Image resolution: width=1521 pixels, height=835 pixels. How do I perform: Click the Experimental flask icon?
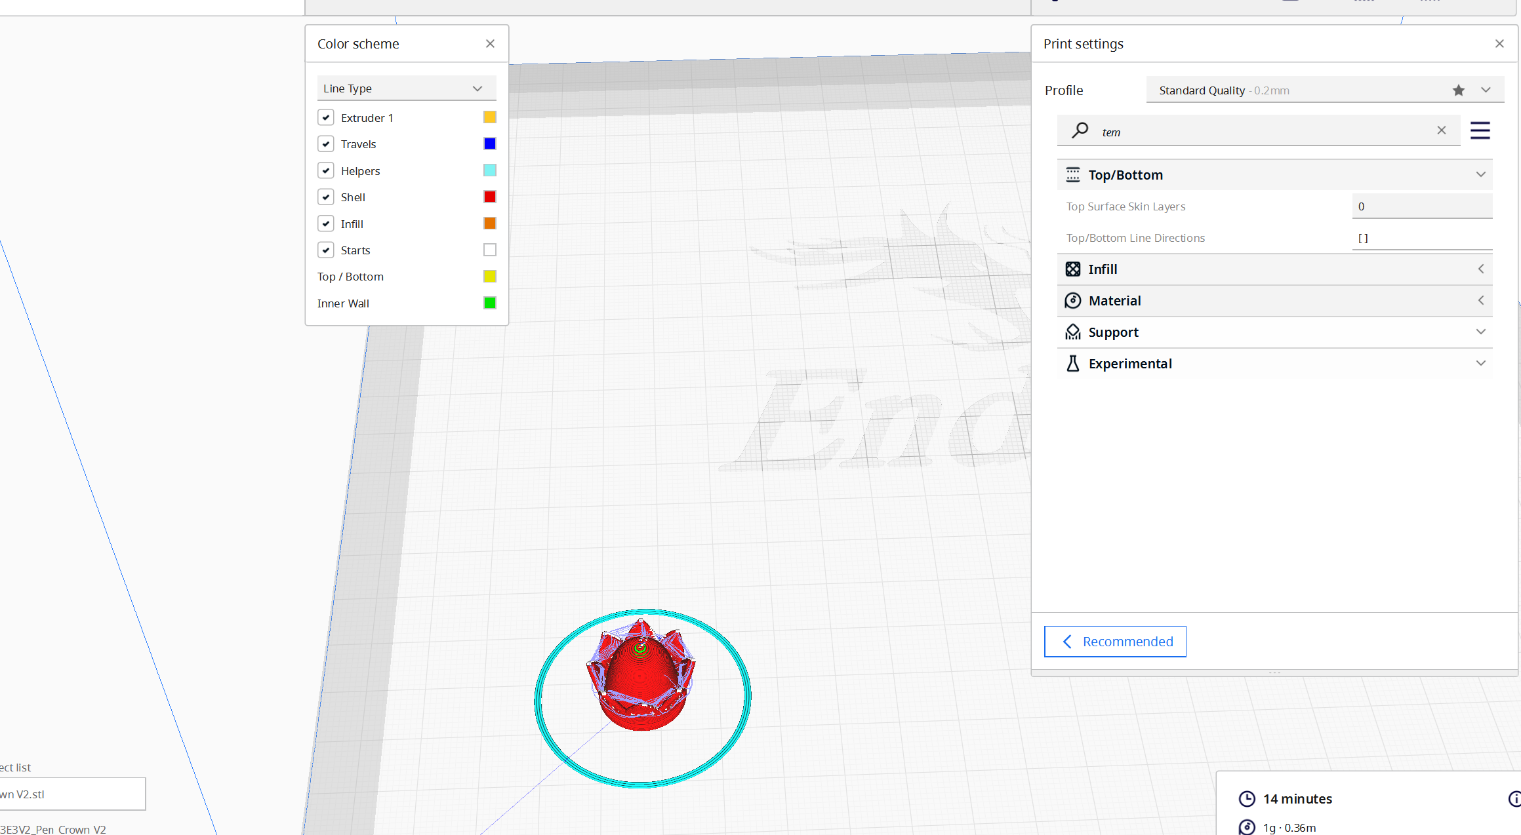(x=1073, y=363)
